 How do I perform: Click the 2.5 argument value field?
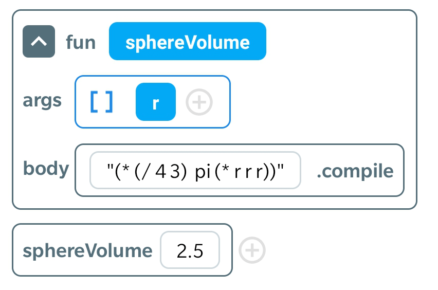190,250
